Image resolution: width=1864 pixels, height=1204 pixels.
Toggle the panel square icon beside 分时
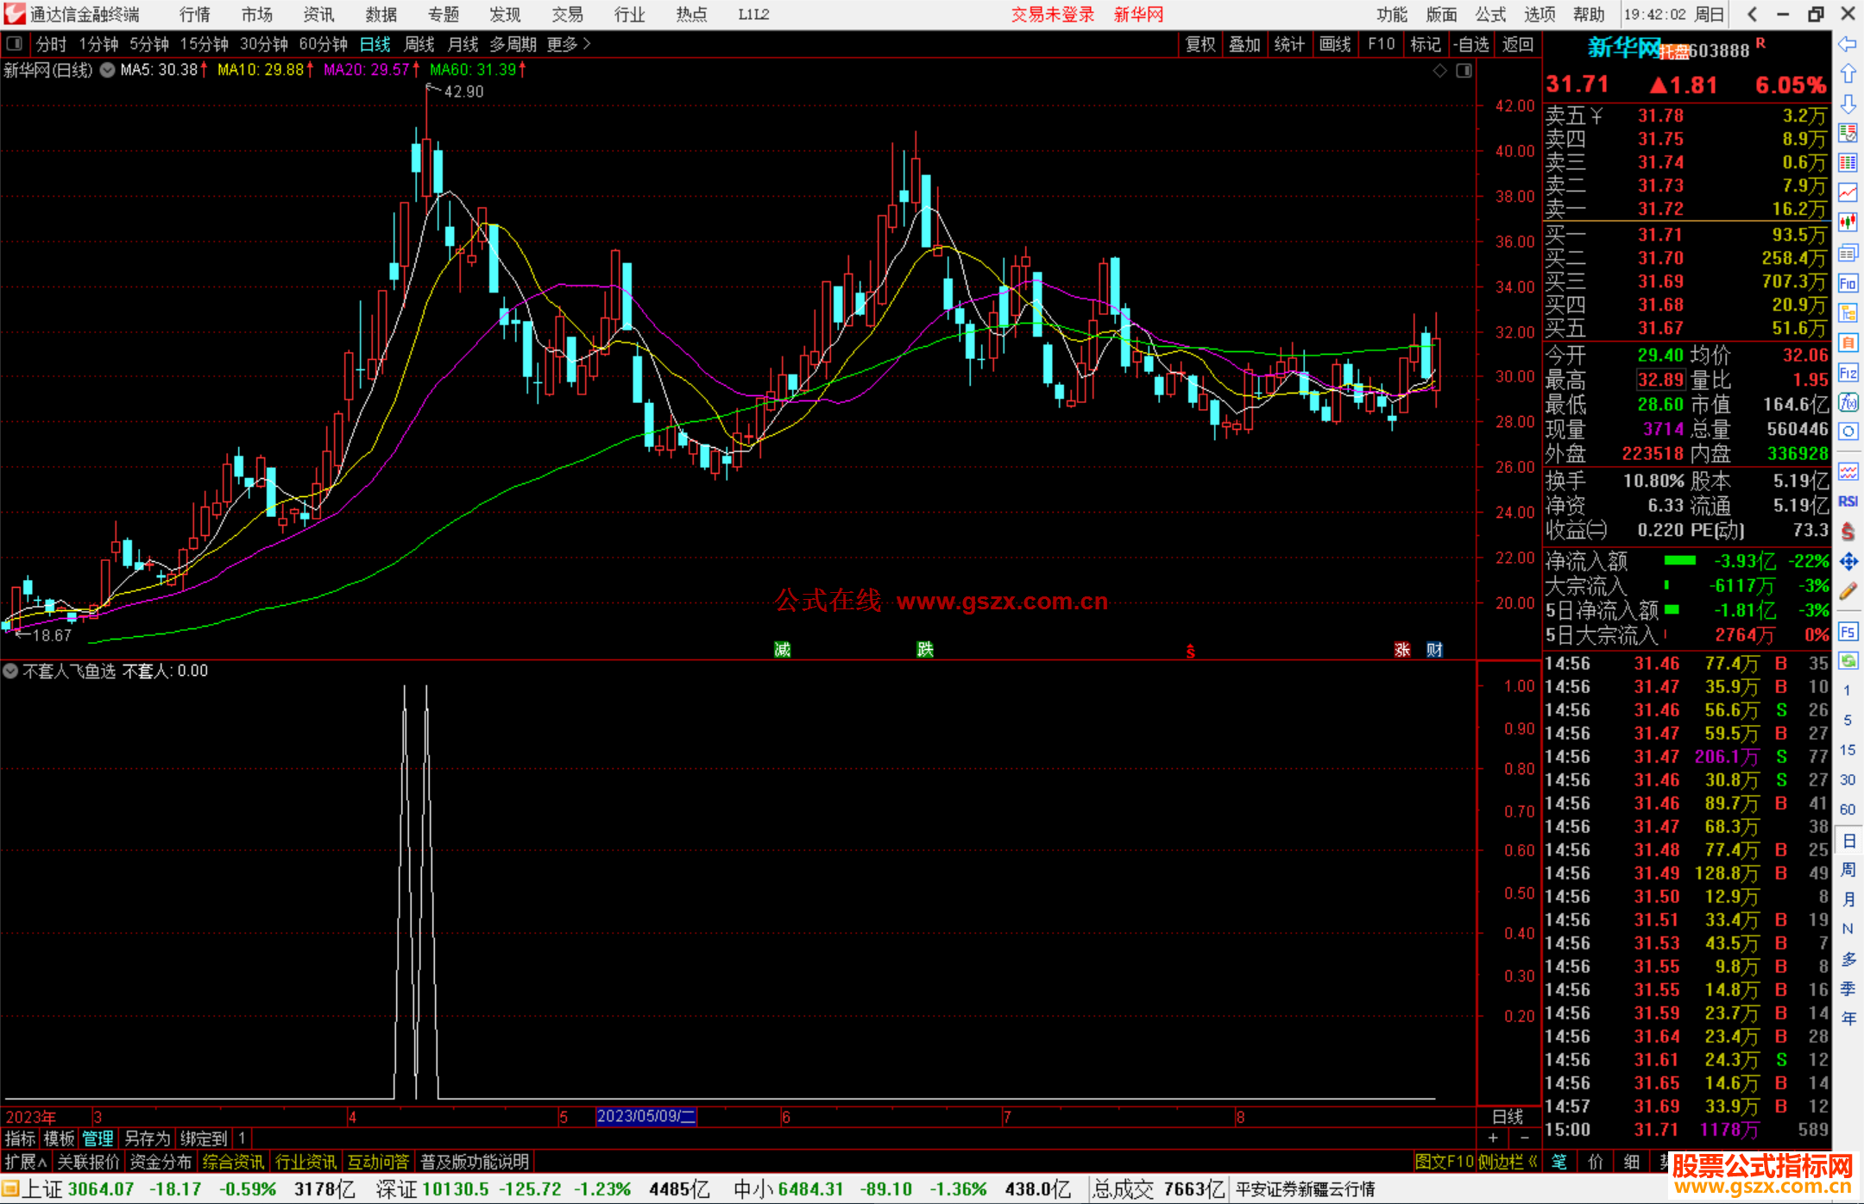[x=14, y=44]
